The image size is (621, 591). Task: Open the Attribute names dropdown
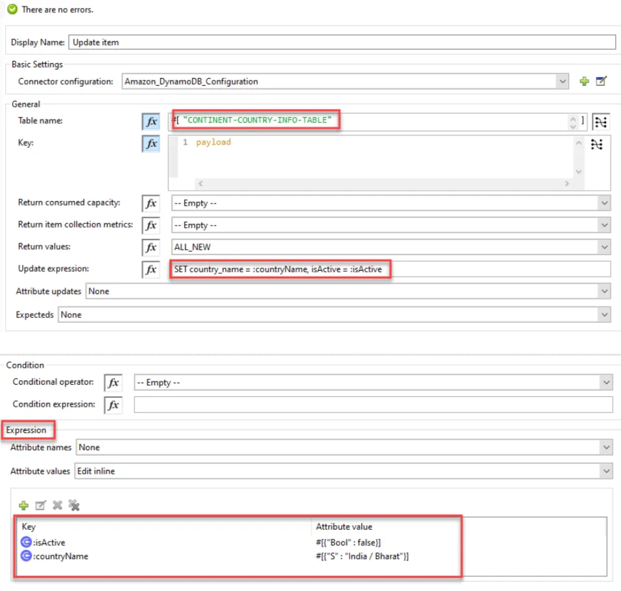606,448
